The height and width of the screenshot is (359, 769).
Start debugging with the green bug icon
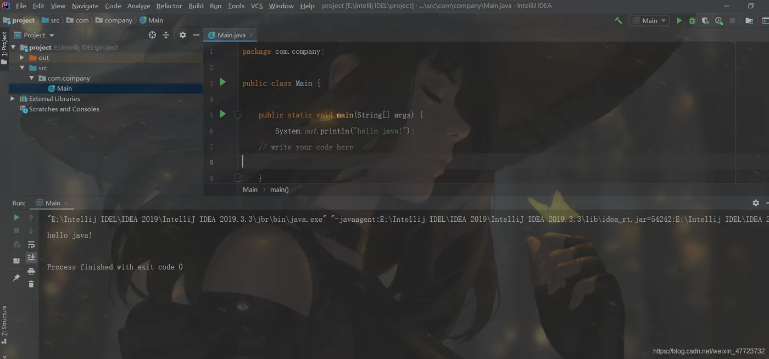(x=692, y=20)
